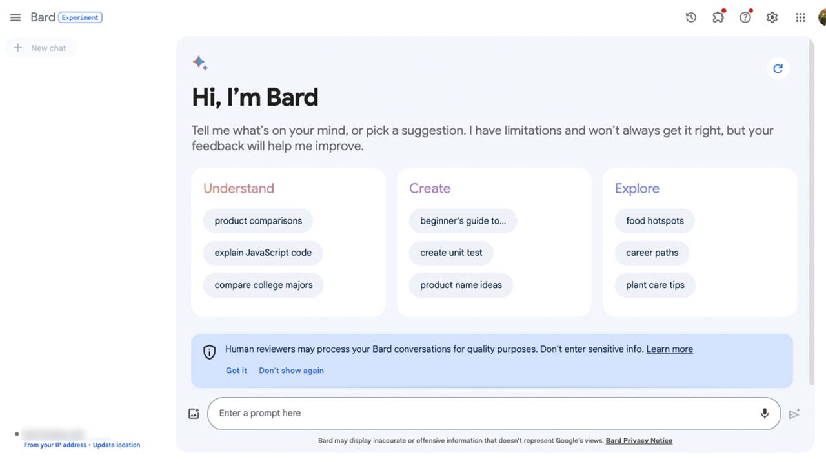Pick the create unit test suggestion
The width and height of the screenshot is (826, 464).
[x=451, y=253]
